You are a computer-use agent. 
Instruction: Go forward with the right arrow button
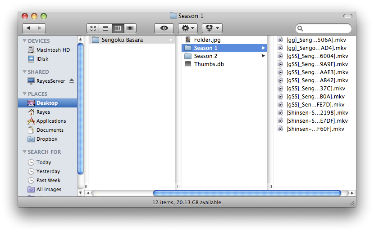click(x=40, y=28)
